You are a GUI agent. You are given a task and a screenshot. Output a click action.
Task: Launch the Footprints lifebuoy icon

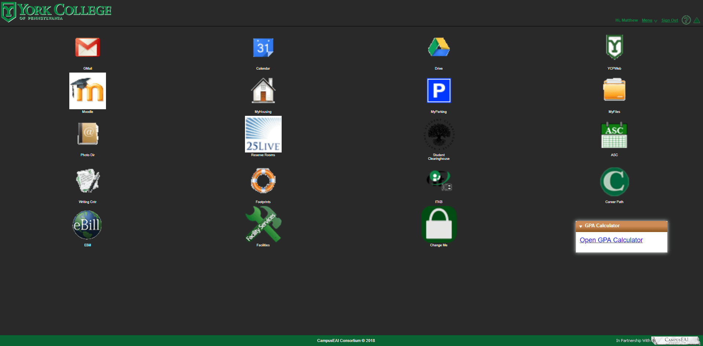pos(263,180)
